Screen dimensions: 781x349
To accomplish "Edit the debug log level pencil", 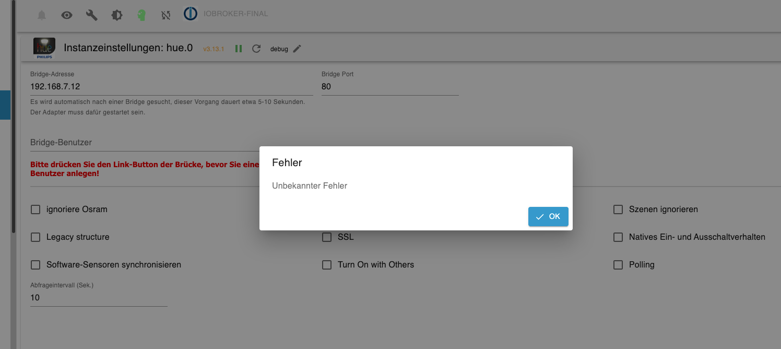I will pyautogui.click(x=297, y=49).
